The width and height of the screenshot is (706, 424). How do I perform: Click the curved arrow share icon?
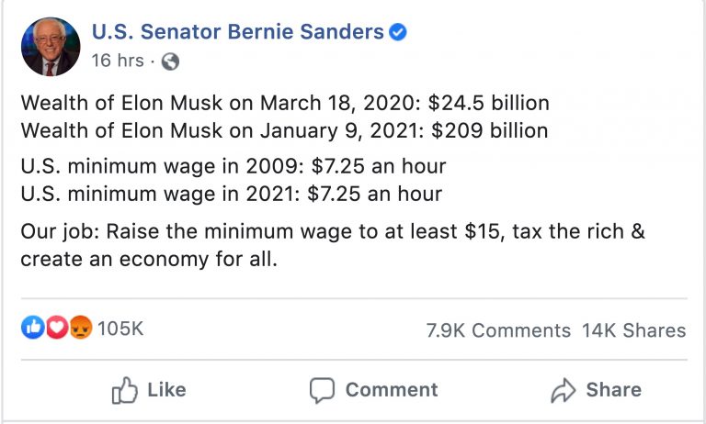564,390
